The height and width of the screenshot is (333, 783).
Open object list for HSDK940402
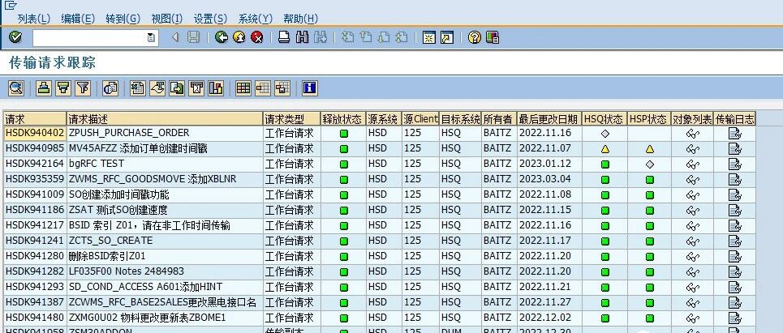tap(693, 134)
